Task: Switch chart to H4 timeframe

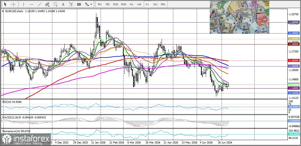Action: point(139,4)
